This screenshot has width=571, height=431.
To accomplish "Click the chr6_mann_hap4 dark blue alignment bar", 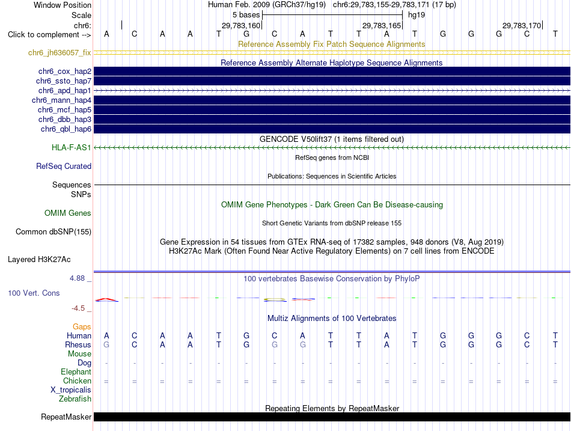I will coord(332,100).
